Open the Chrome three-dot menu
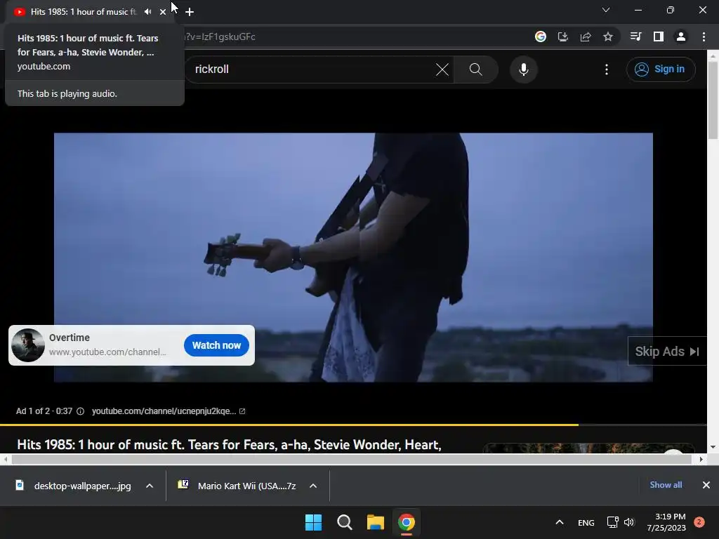 tap(704, 36)
